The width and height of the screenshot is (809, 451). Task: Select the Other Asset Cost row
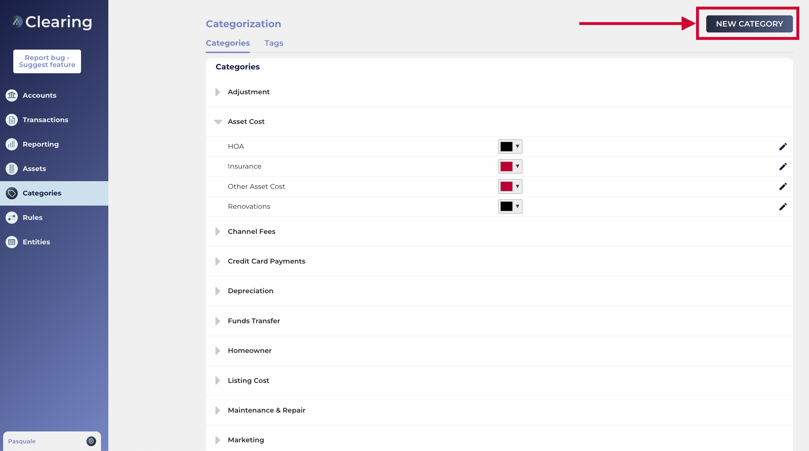tap(499, 187)
